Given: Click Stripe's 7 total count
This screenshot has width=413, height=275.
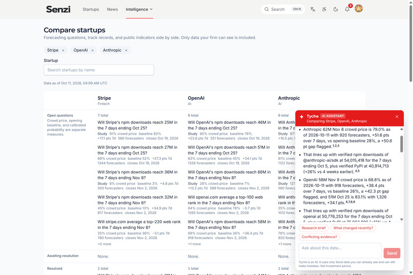Looking at the screenshot, I should pos(102,115).
